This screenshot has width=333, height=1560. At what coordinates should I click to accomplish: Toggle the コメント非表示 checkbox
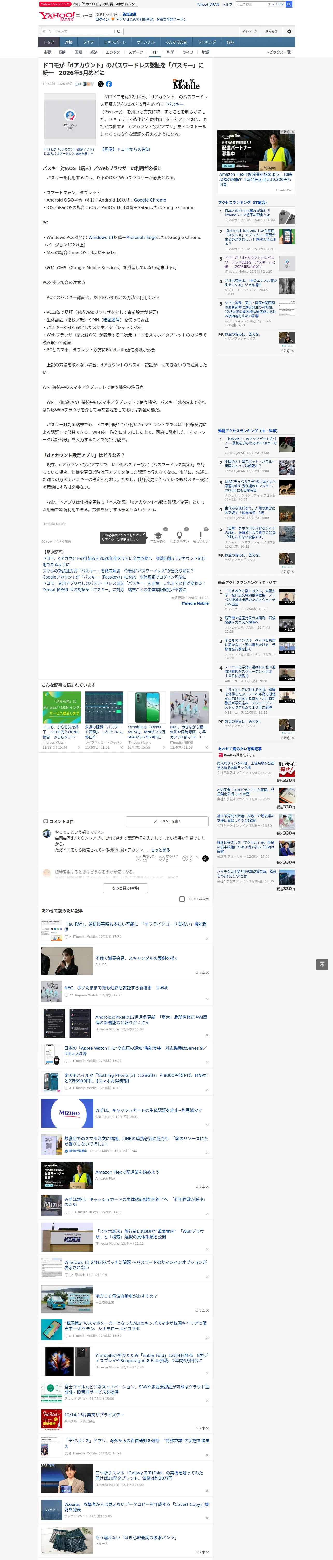pyautogui.click(x=182, y=899)
